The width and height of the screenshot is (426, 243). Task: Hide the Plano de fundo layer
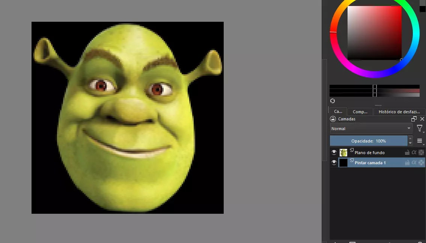[334, 153]
